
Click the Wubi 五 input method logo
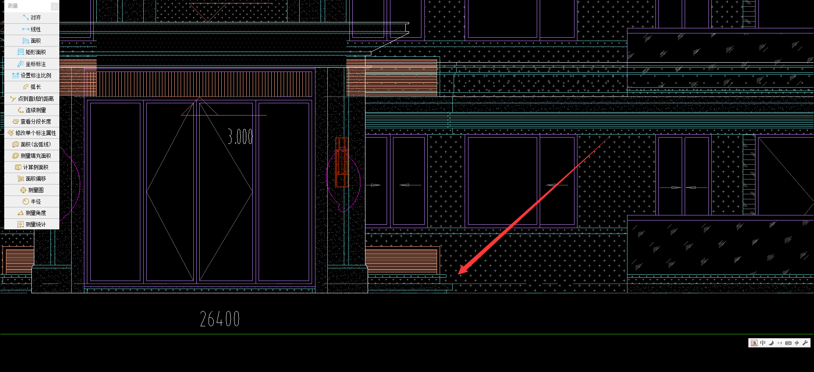tap(754, 343)
